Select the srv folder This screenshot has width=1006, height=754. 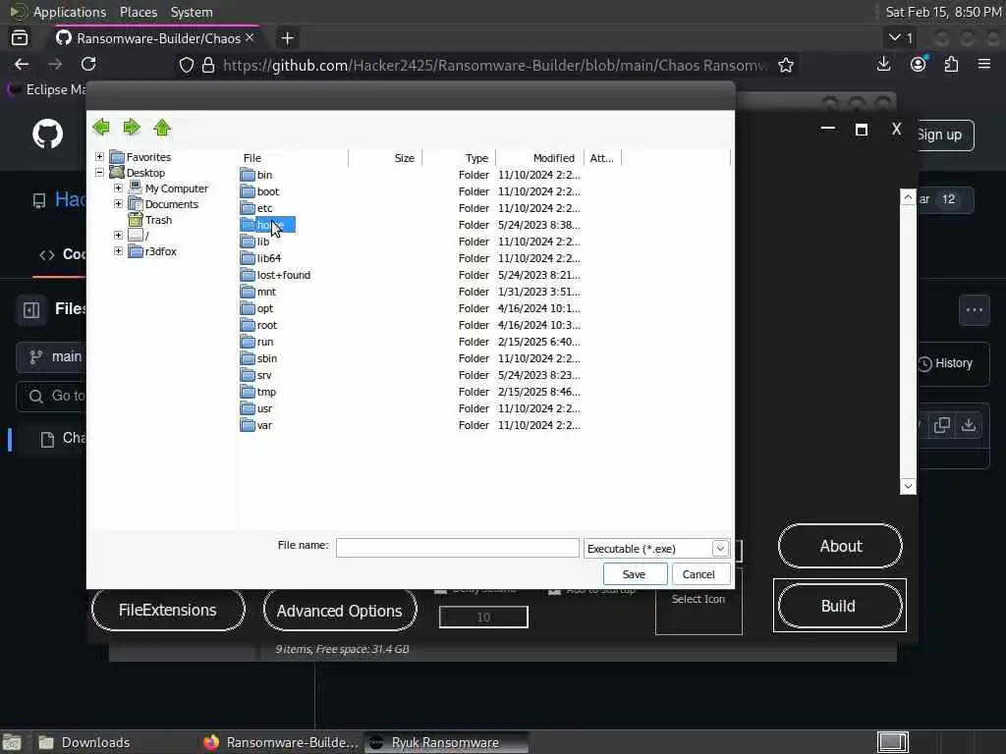pyautogui.click(x=256, y=374)
